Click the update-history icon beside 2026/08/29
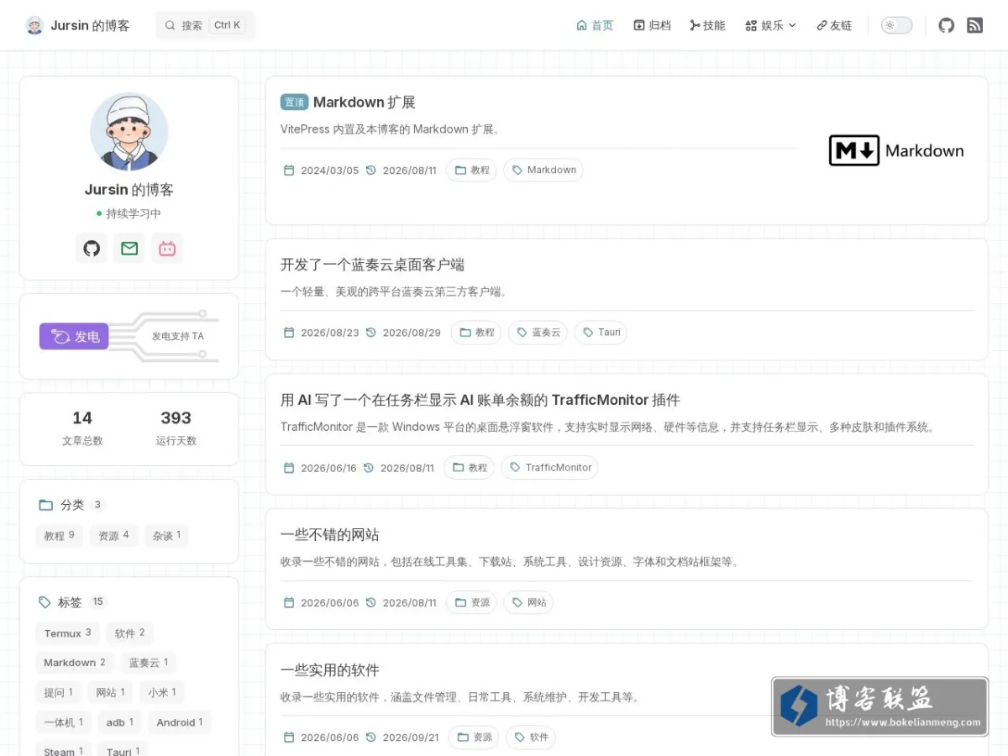1008x756 pixels. 371,333
